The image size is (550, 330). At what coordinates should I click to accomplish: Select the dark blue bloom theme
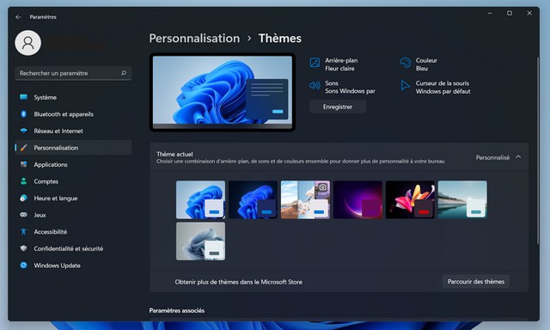[x=253, y=199]
